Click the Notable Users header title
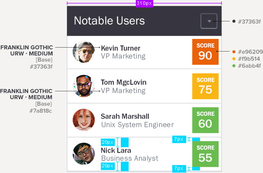Viewport: 263px width, 173px height. pyautogui.click(x=109, y=21)
